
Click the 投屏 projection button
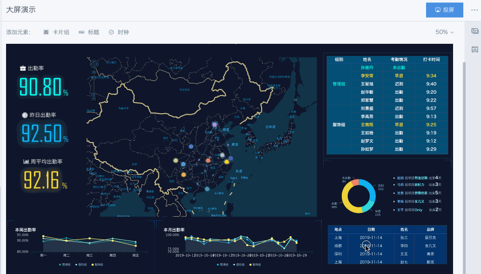(x=444, y=10)
